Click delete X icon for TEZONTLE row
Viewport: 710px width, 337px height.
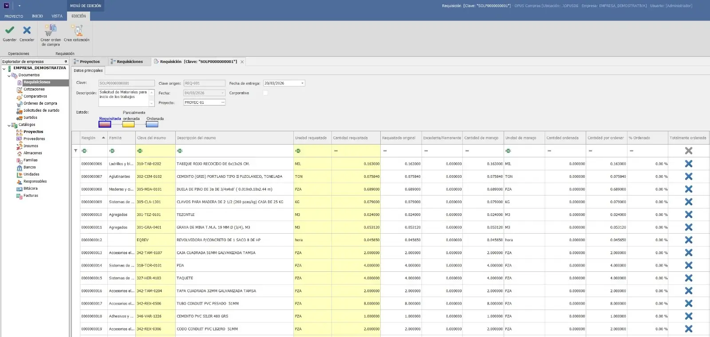click(688, 215)
